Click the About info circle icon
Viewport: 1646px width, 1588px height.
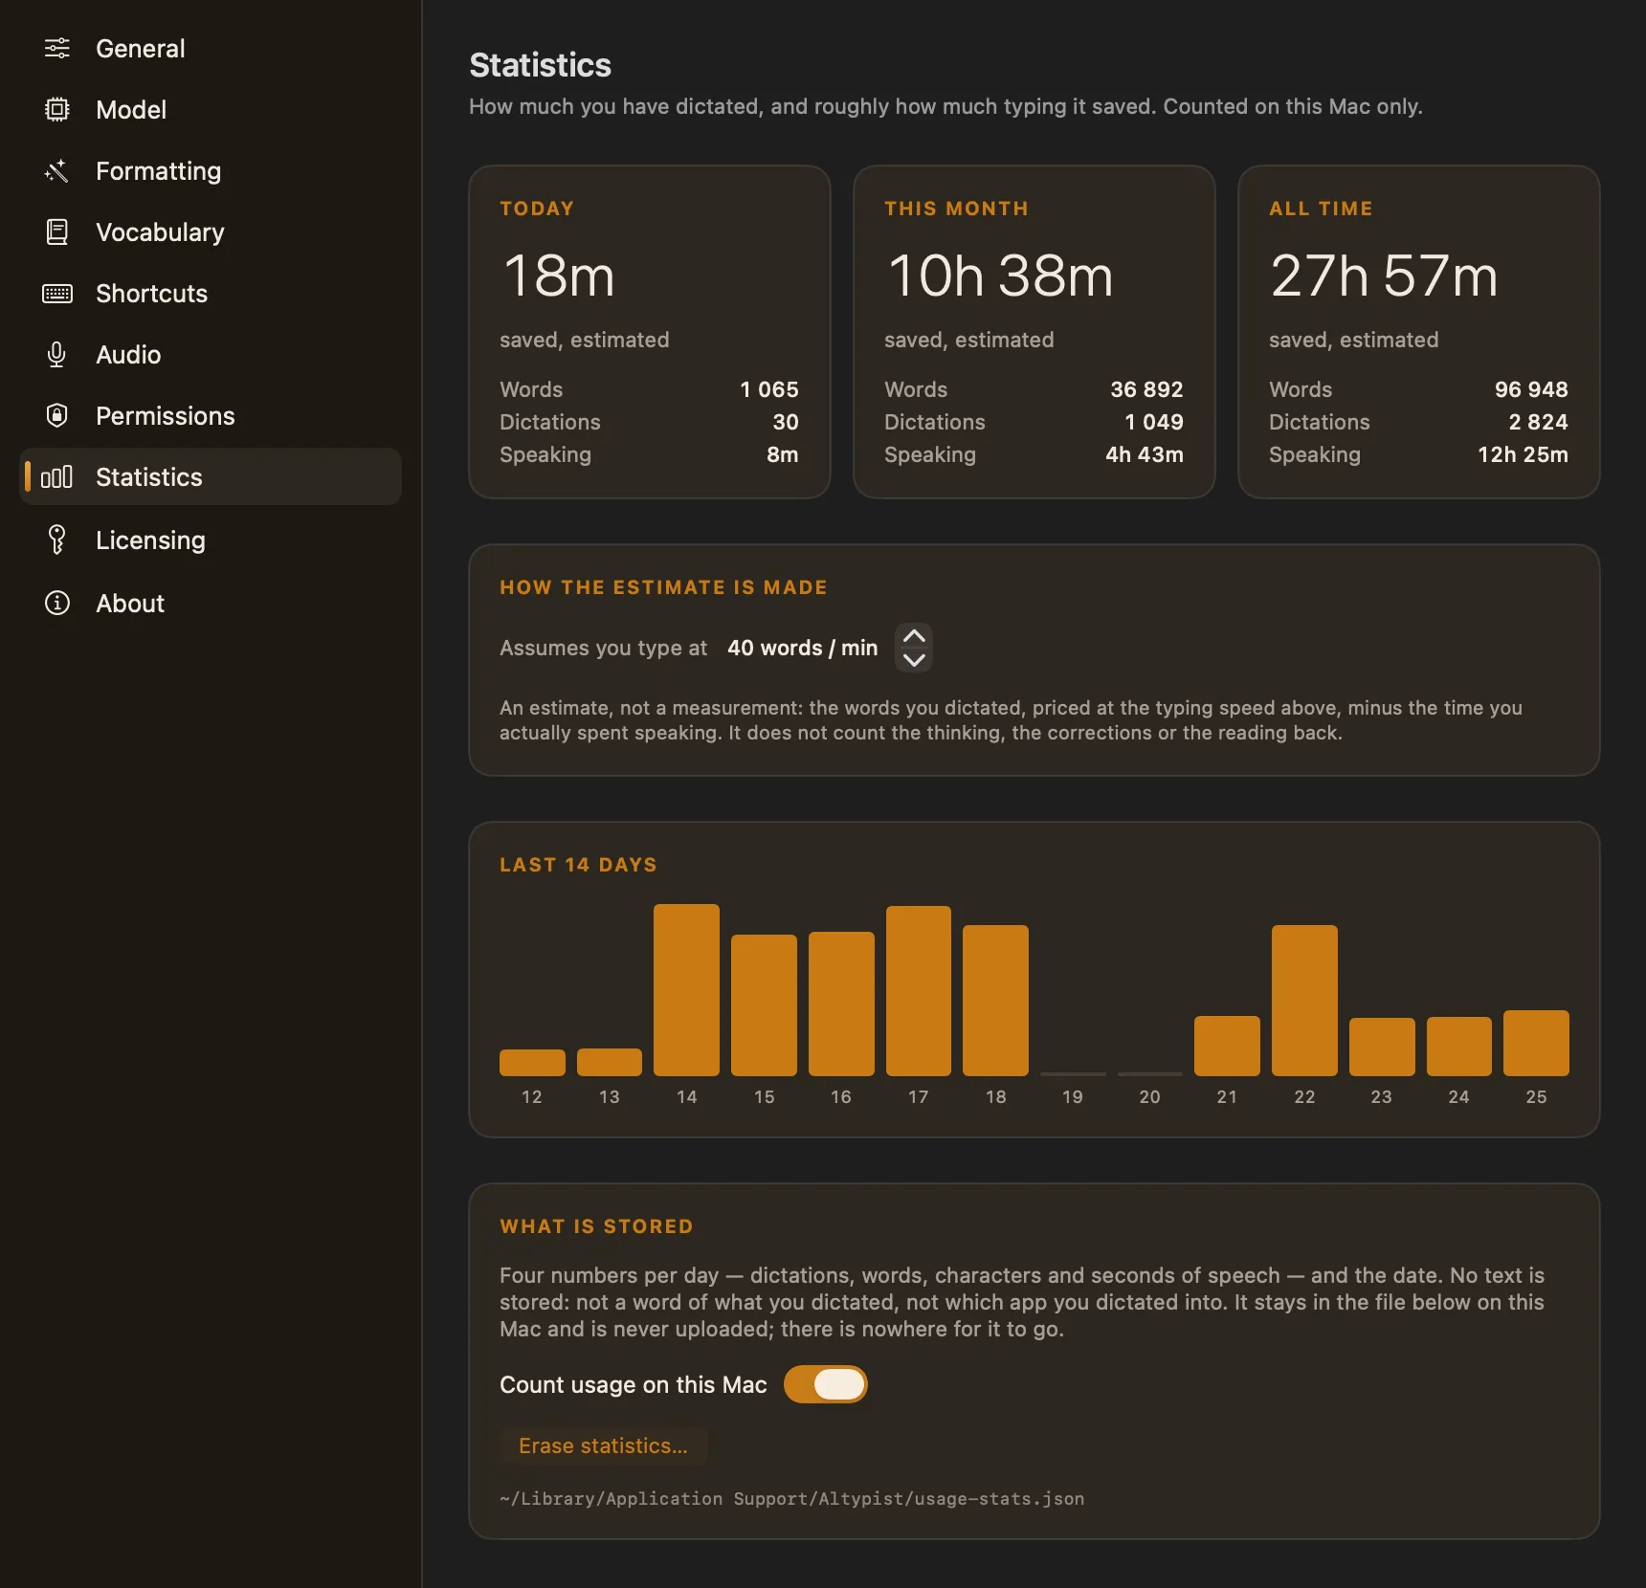coord(57,603)
